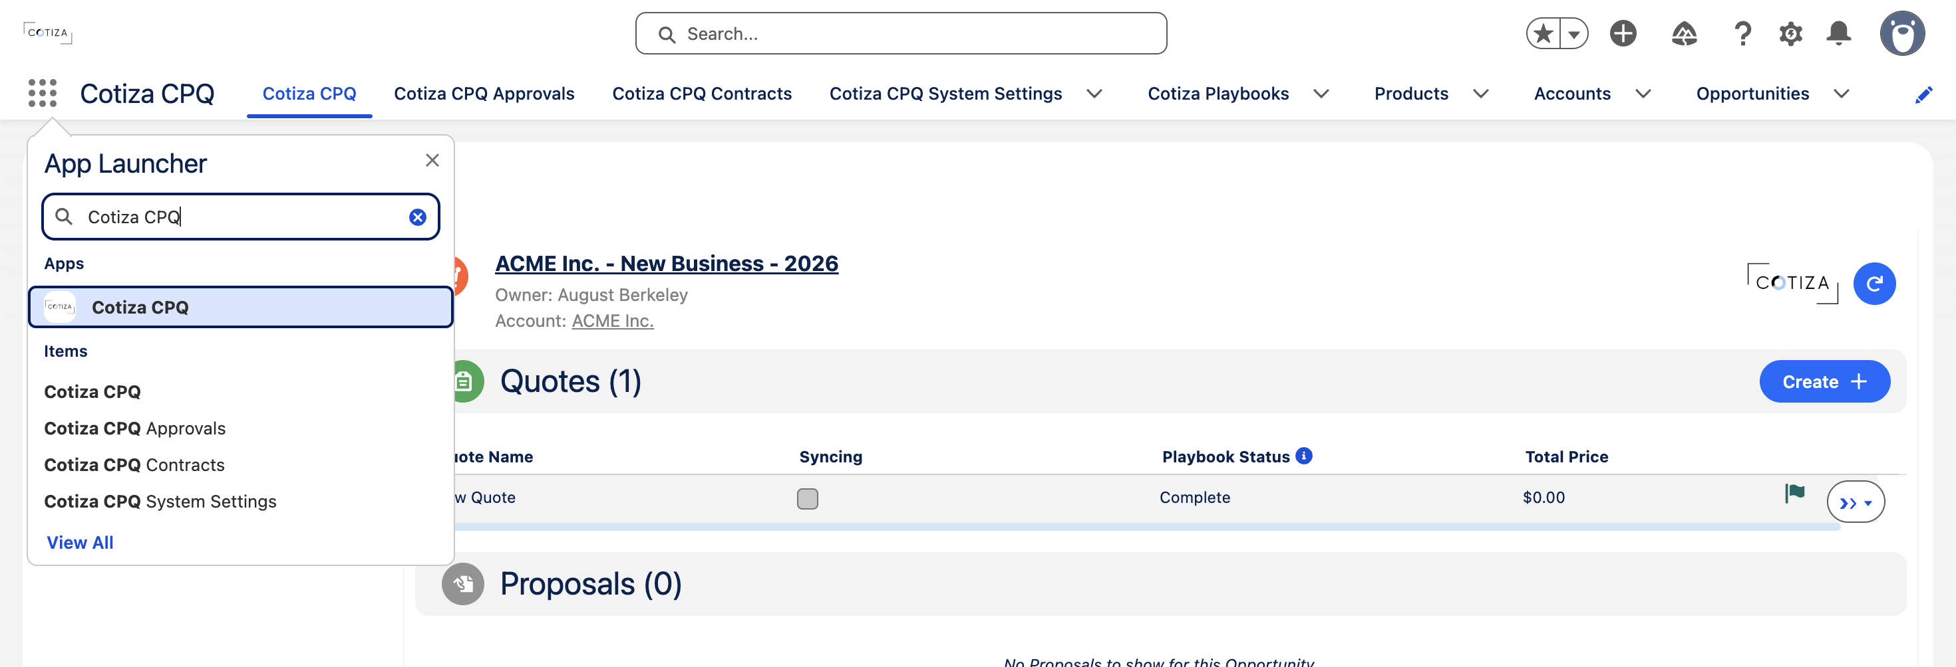Switch to the Cotiza CPQ Contracts tab
The height and width of the screenshot is (667, 1956).
pyautogui.click(x=702, y=94)
